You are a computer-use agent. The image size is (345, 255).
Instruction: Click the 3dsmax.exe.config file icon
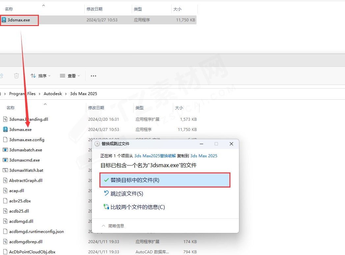[5, 140]
